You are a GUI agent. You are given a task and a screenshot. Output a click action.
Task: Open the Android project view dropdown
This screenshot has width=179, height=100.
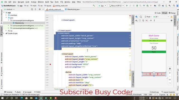click(9, 9)
